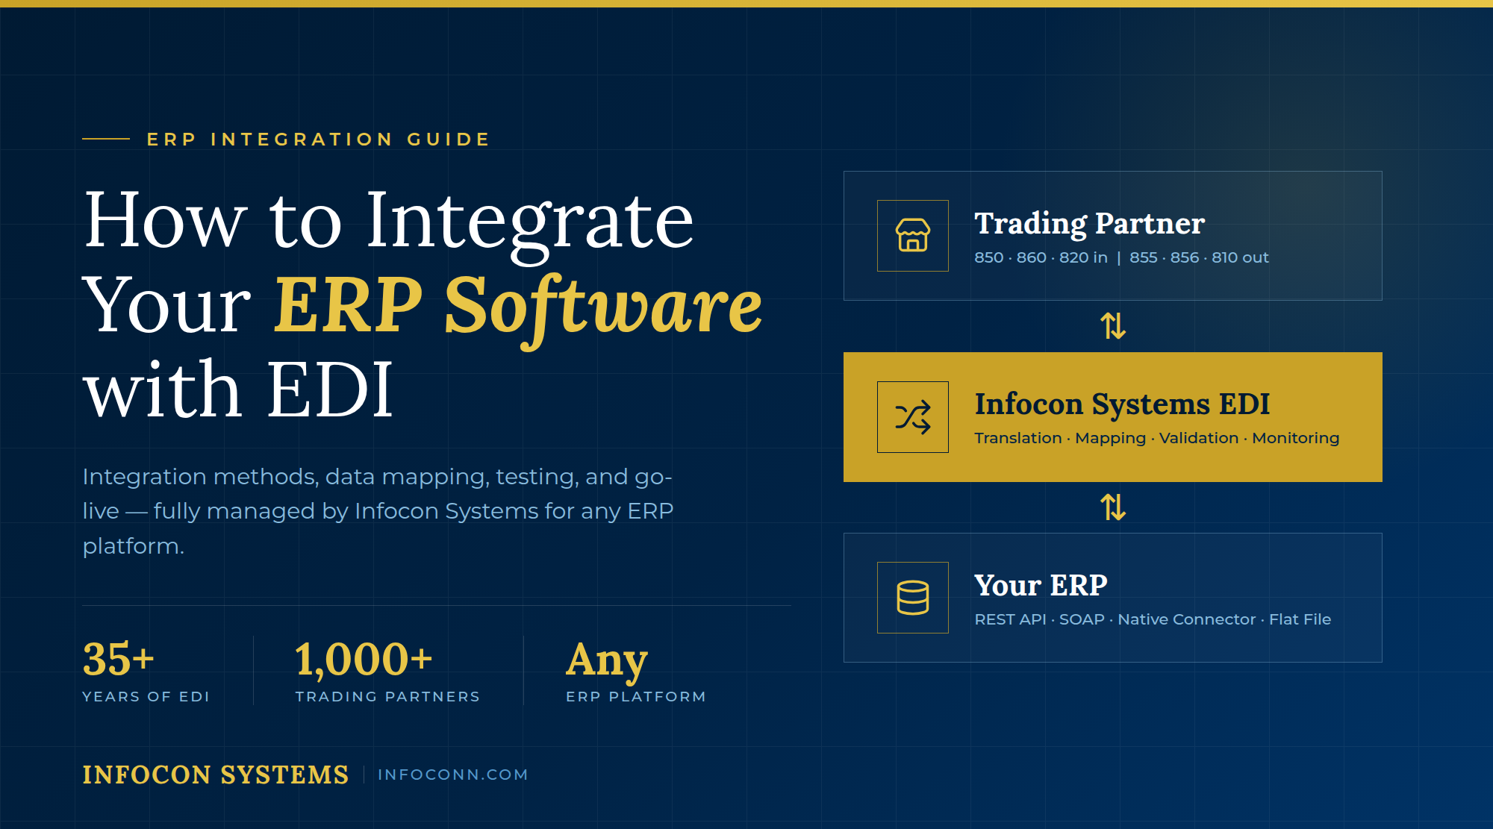The width and height of the screenshot is (1493, 829).
Task: Select the Trading Partner card title
Action: (x=1089, y=224)
